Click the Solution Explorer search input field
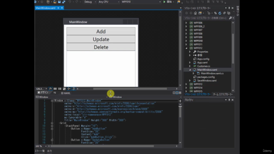 206,18
